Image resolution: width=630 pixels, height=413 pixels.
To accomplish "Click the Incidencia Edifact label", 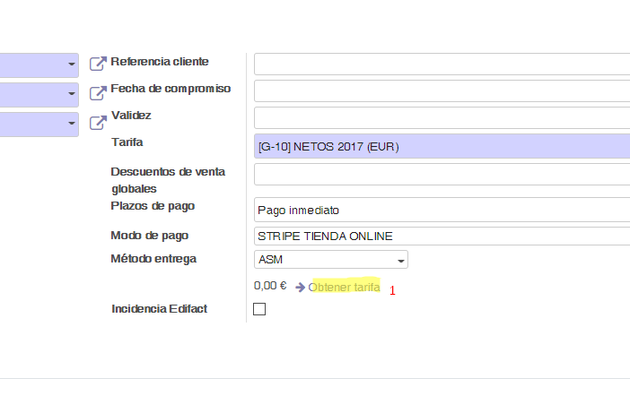I will coord(159,308).
